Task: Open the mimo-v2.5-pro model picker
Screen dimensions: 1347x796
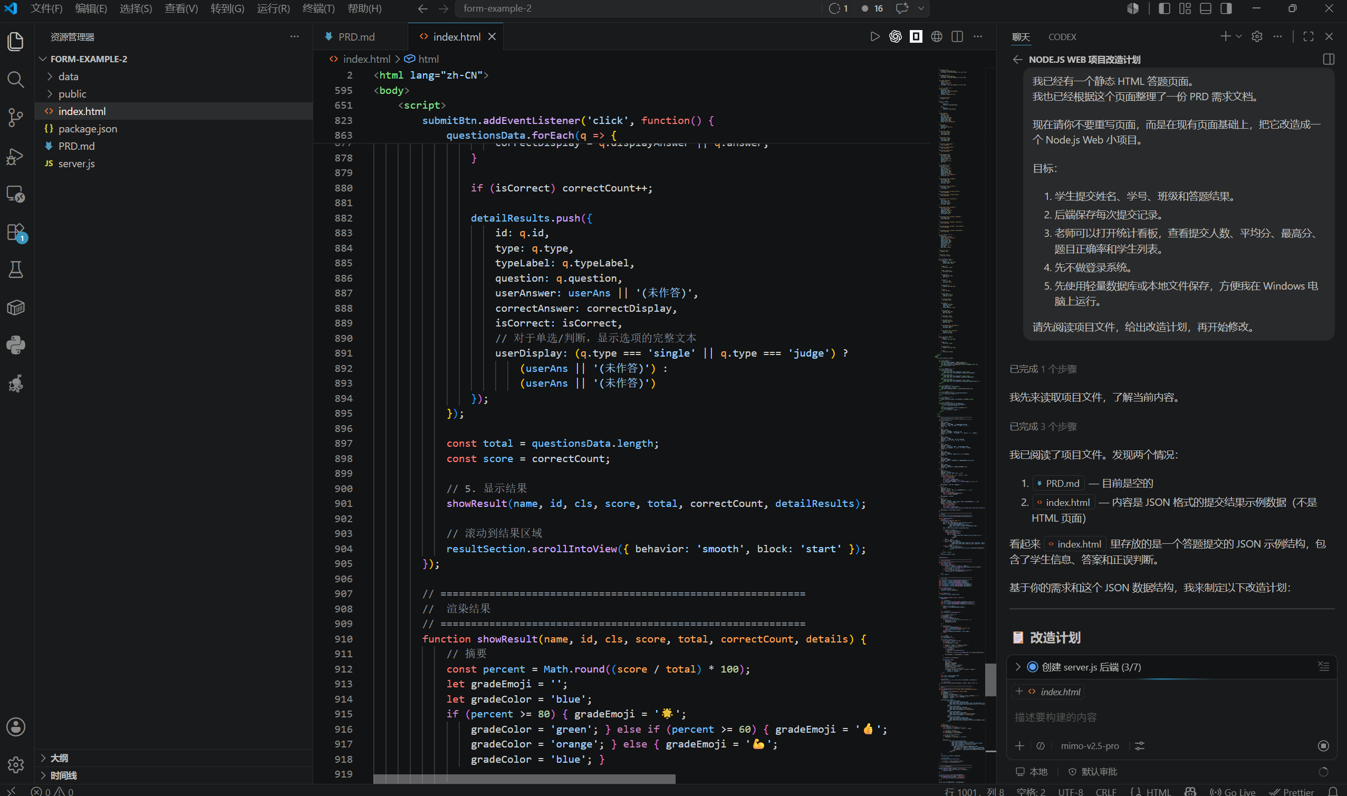Action: 1090,745
